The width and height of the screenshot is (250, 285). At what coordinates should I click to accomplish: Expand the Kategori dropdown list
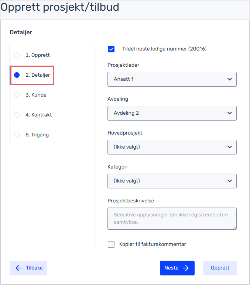coord(172,181)
